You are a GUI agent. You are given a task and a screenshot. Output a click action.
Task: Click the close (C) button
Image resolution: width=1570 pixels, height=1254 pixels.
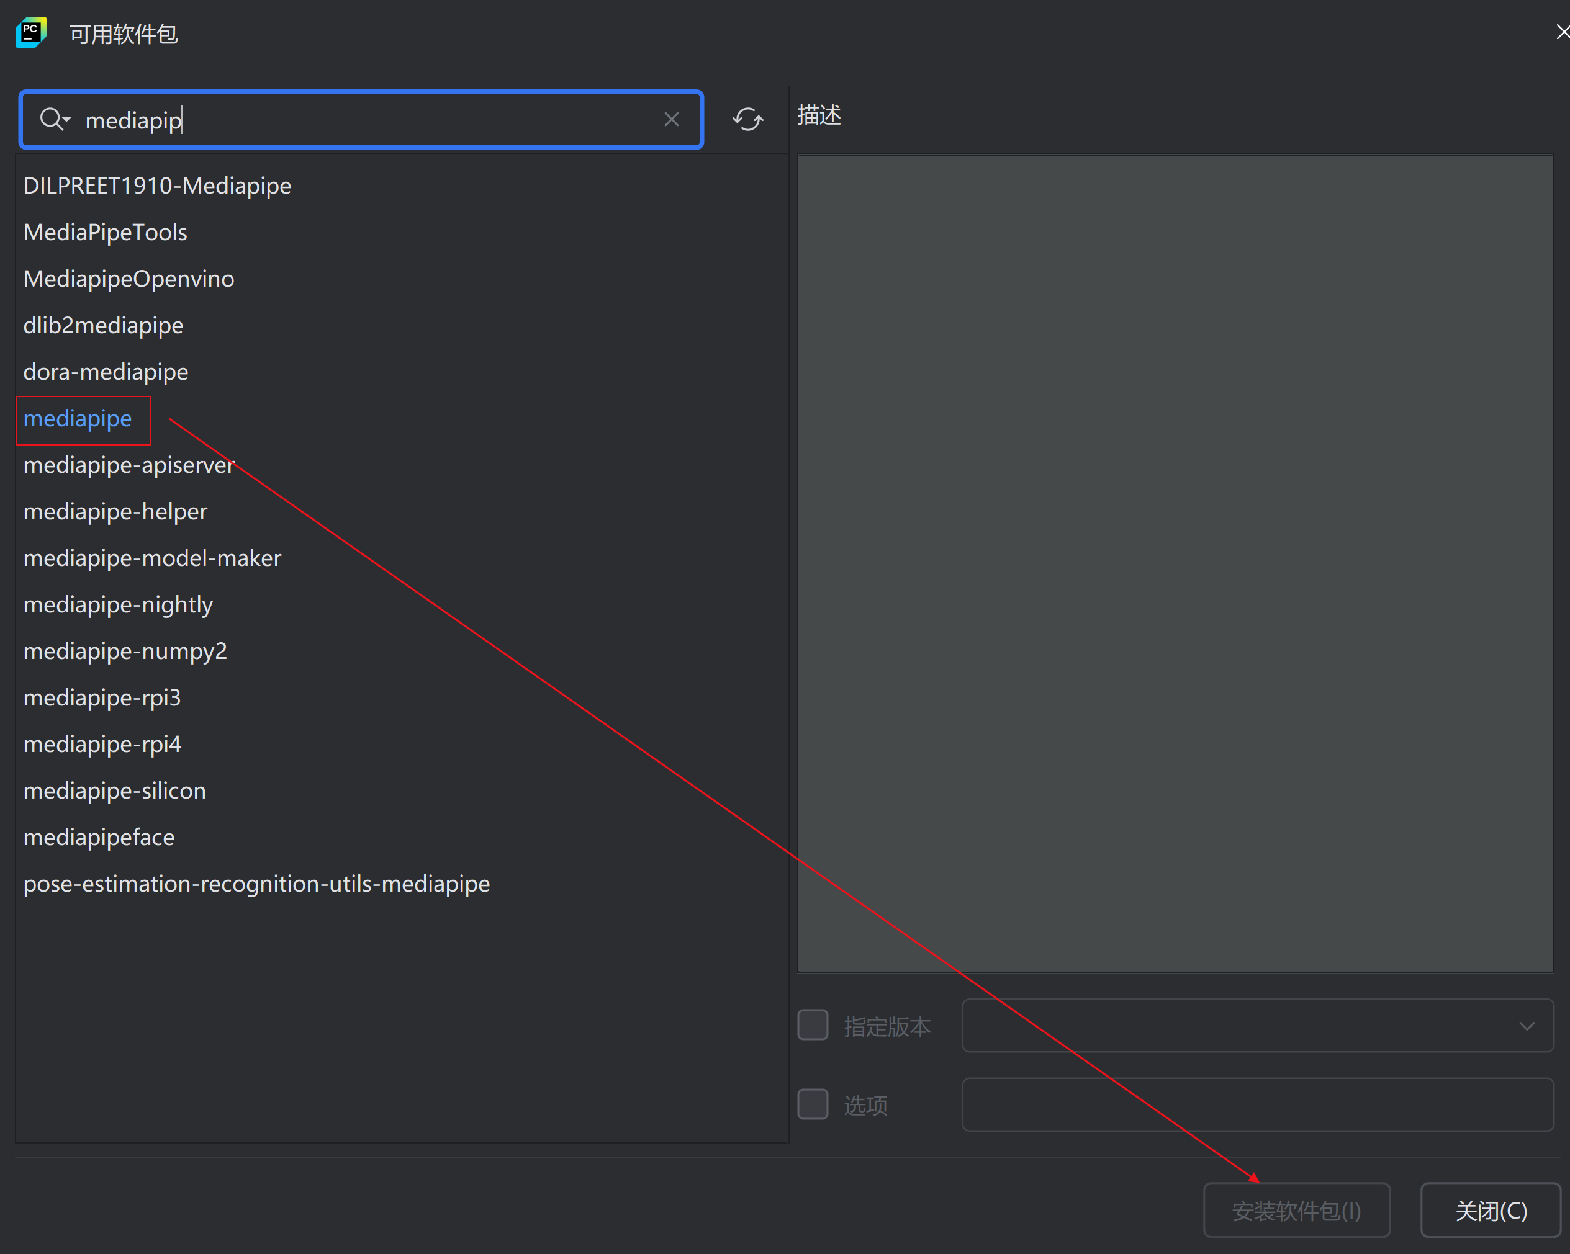pyautogui.click(x=1490, y=1211)
